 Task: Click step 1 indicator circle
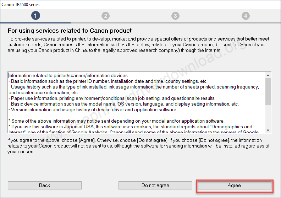coord(35,16)
